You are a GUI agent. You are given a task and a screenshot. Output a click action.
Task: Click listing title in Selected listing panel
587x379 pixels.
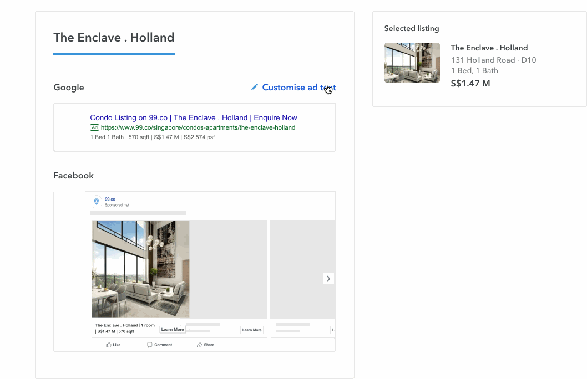click(489, 48)
